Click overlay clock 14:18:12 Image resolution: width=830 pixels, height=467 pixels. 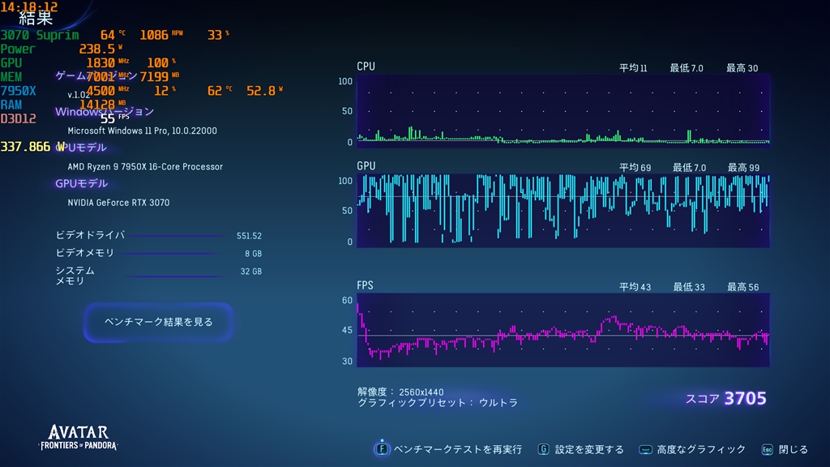tap(29, 6)
